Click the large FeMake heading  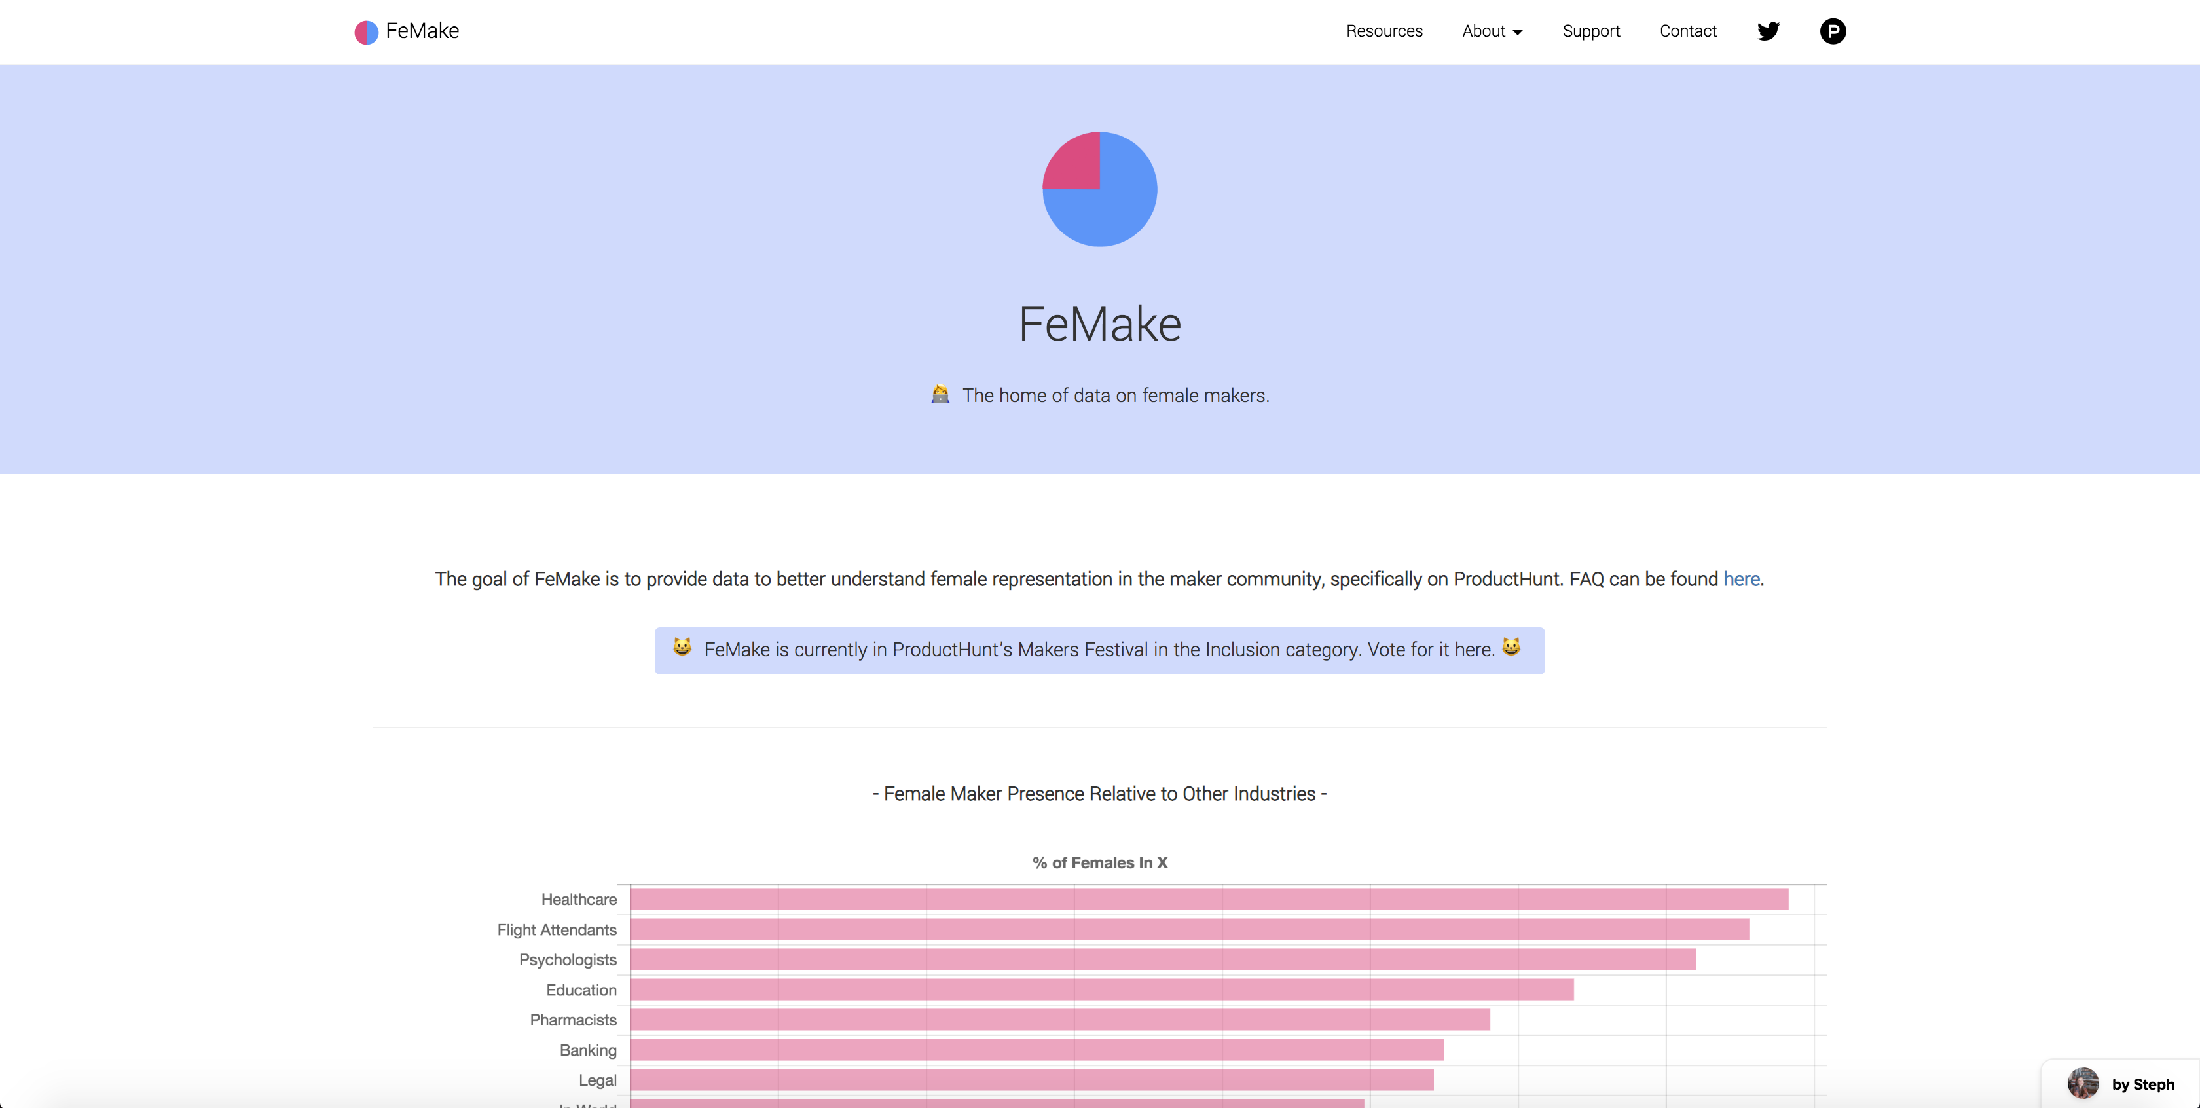[x=1100, y=323]
